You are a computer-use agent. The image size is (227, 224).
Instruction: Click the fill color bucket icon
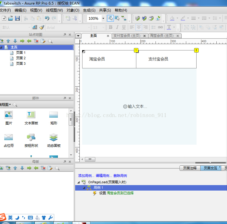pos(172,18)
